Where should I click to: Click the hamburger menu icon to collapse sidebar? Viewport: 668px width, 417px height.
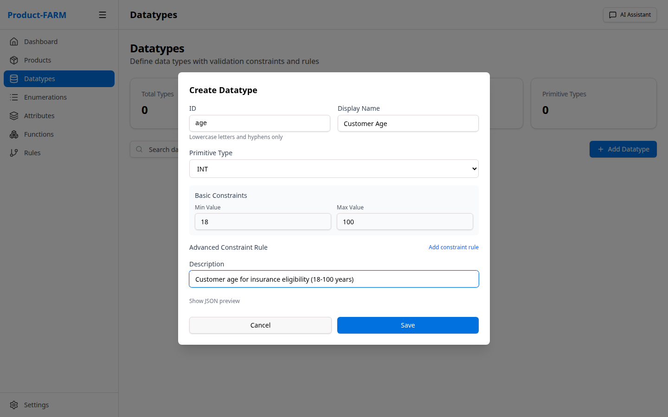click(103, 15)
